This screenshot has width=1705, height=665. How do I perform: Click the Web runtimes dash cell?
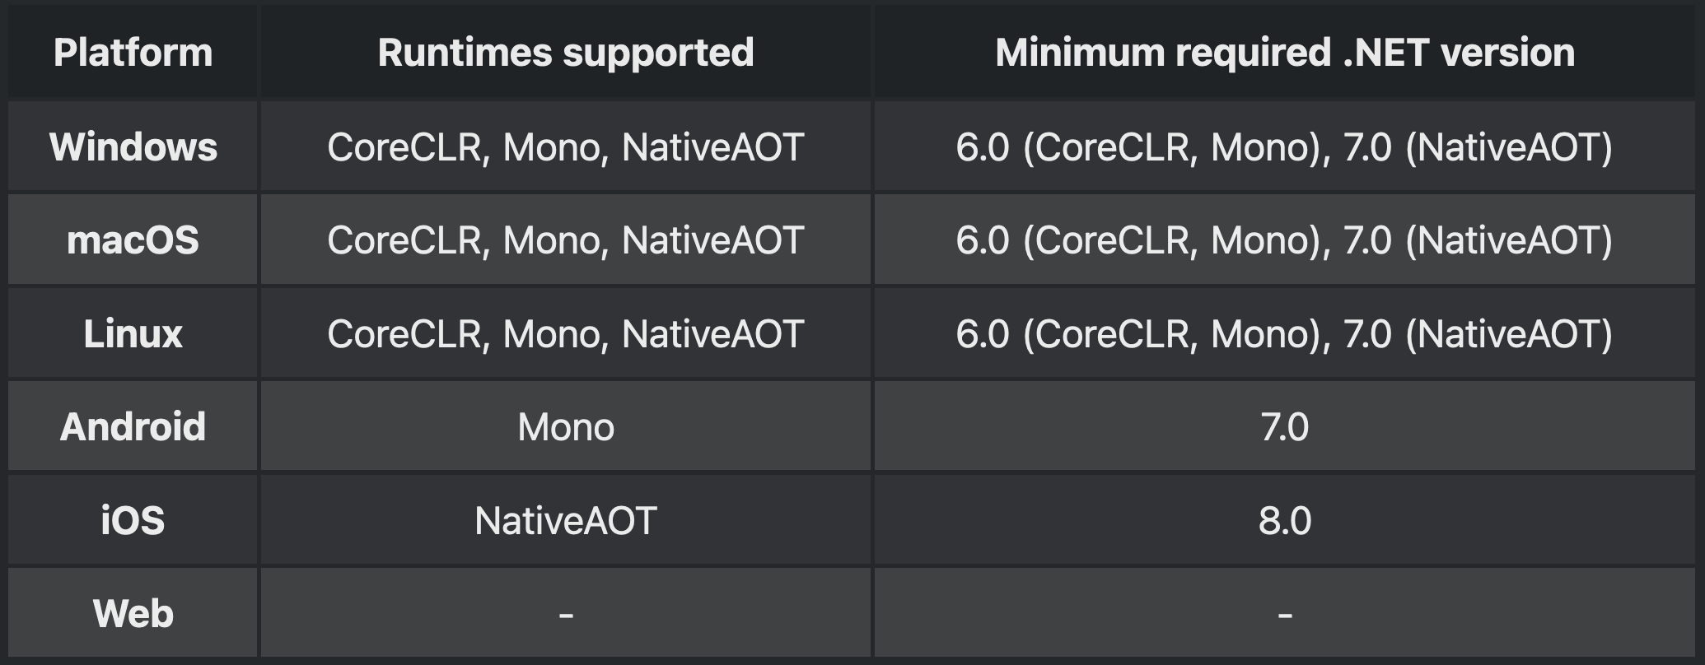[x=565, y=614]
